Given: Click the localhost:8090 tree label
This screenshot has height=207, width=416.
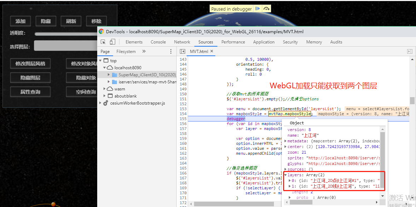Looking at the screenshot, I should click(128, 67).
